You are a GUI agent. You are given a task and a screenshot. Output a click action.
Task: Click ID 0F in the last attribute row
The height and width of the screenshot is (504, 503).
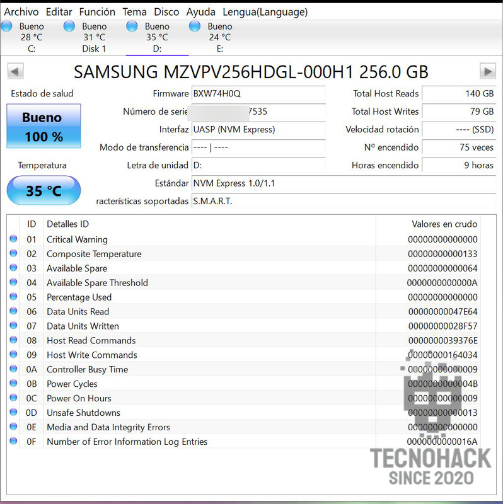click(x=32, y=442)
